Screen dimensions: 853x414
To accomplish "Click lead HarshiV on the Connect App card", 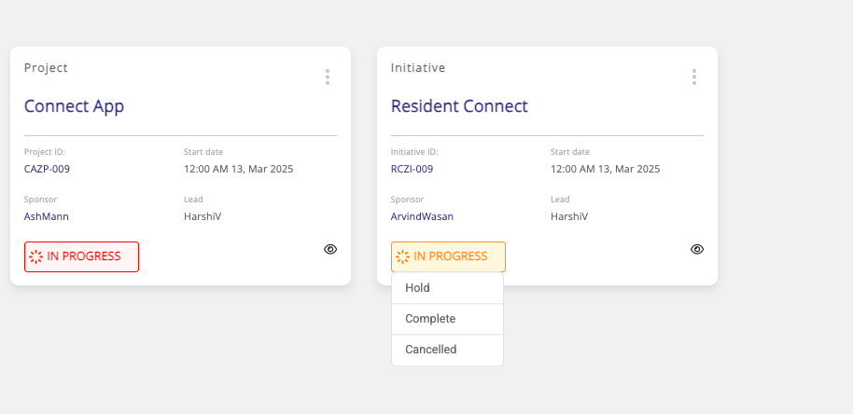I will [203, 216].
